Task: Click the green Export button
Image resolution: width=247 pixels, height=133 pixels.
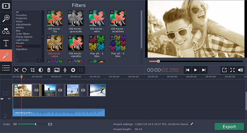Action: [x=229, y=127]
